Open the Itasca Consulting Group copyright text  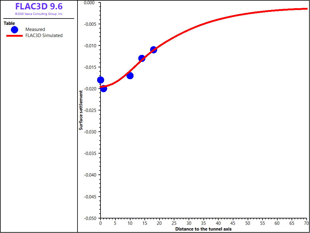coord(39,14)
